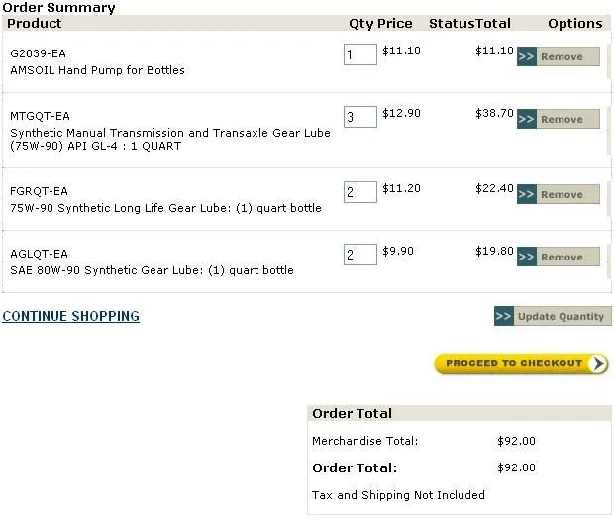614x519 pixels.
Task: Select quantity box for MTGQT-EA
Action: click(x=360, y=117)
